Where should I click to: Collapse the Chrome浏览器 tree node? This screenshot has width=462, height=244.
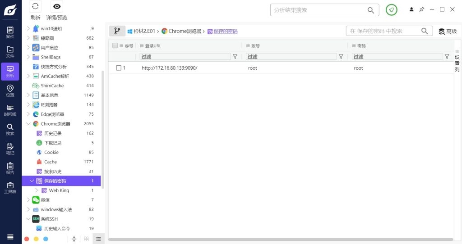[28, 124]
